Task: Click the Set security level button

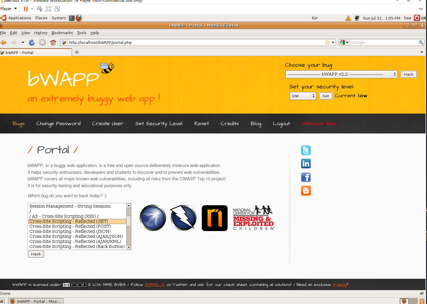Action: [x=326, y=96]
